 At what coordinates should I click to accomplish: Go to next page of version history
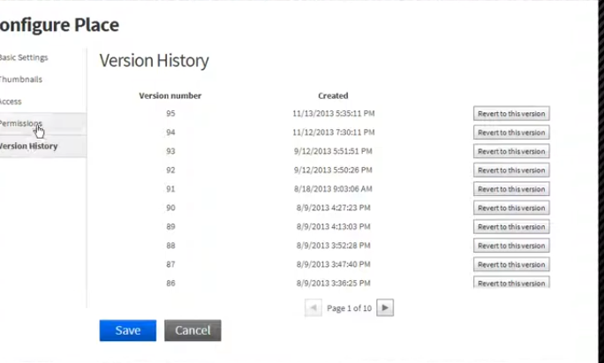385,308
